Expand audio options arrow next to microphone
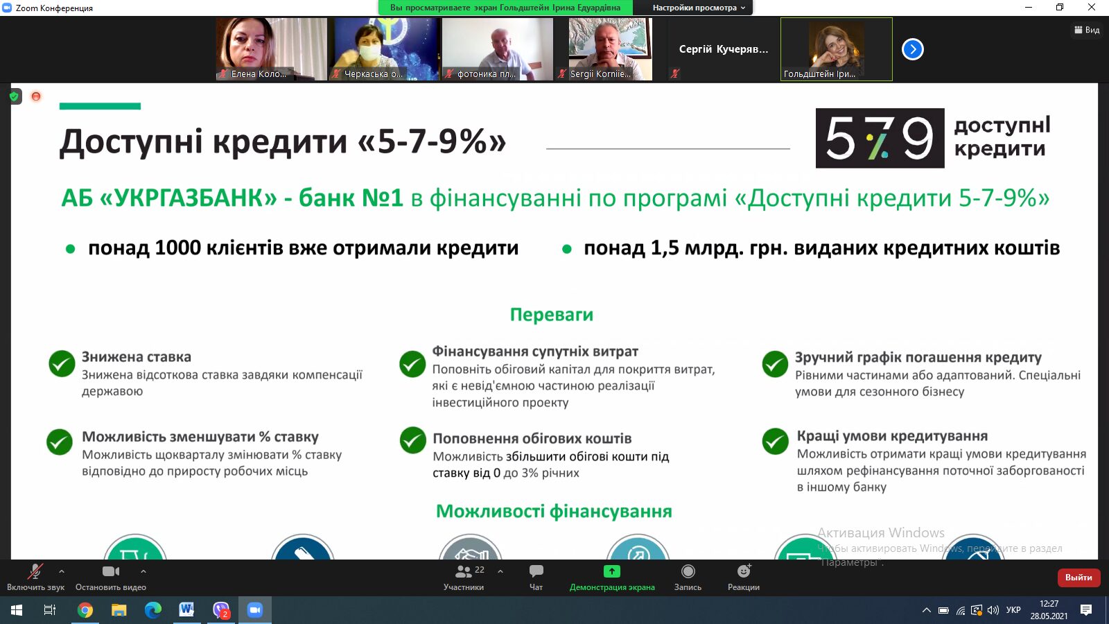This screenshot has width=1109, height=624. coord(62,571)
